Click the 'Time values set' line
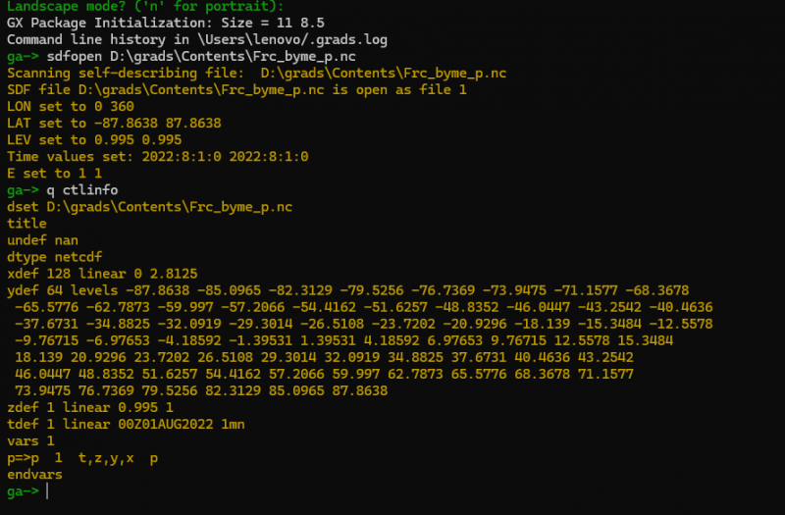Screen dimensions: 785x515 157,156
